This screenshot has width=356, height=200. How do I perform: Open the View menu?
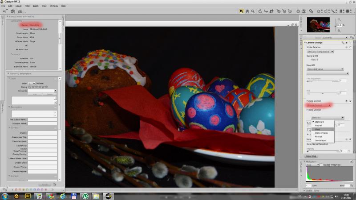pyautogui.click(x=44, y=6)
